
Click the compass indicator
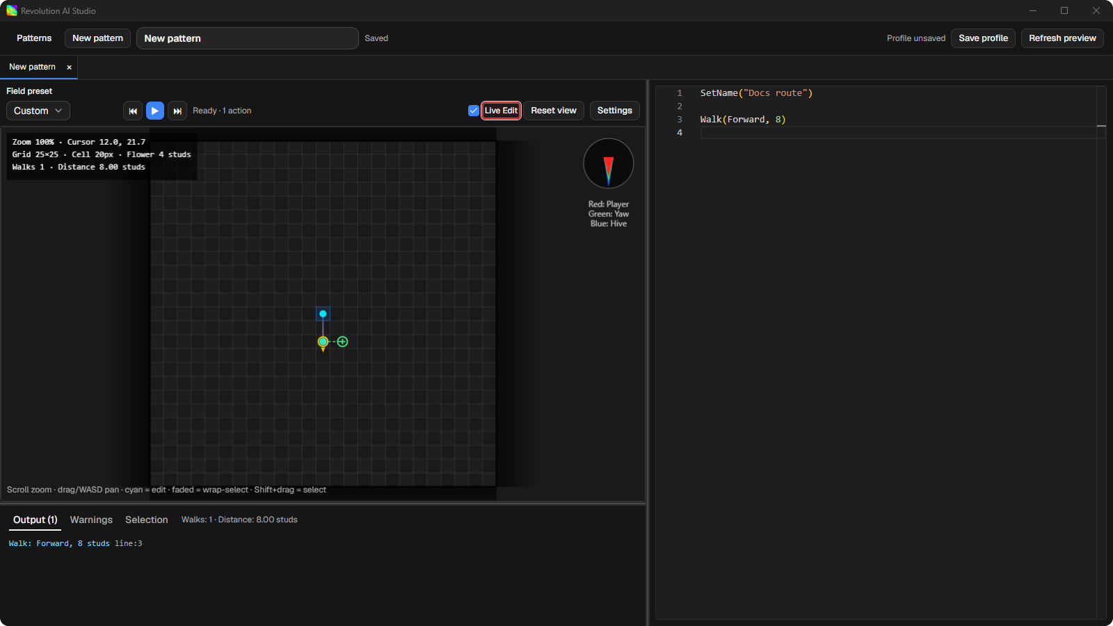tap(609, 163)
